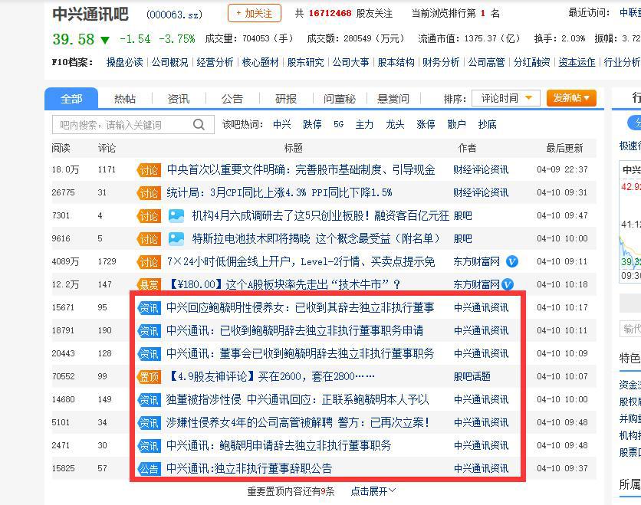
Task: Open post 中兴回应鲍毓明性侵养女
Action: coord(301,307)
